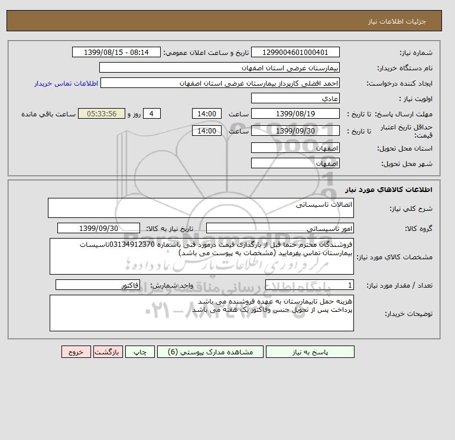Click the بازگشت back button
This screenshot has width=455, height=440.
[108, 352]
